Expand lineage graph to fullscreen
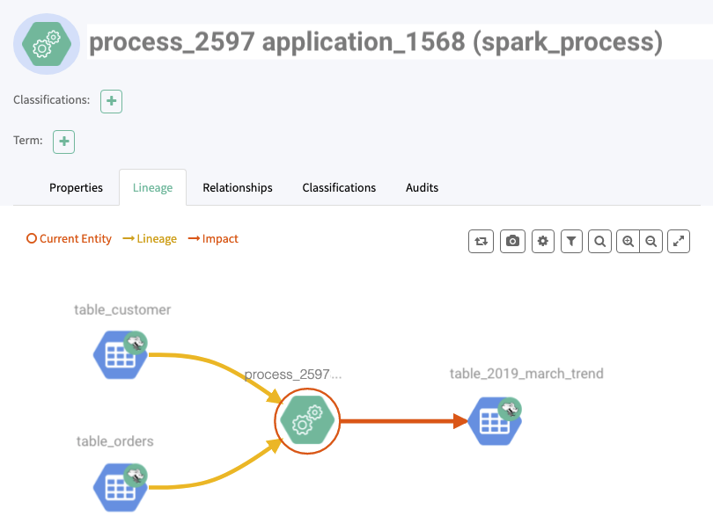 [678, 241]
